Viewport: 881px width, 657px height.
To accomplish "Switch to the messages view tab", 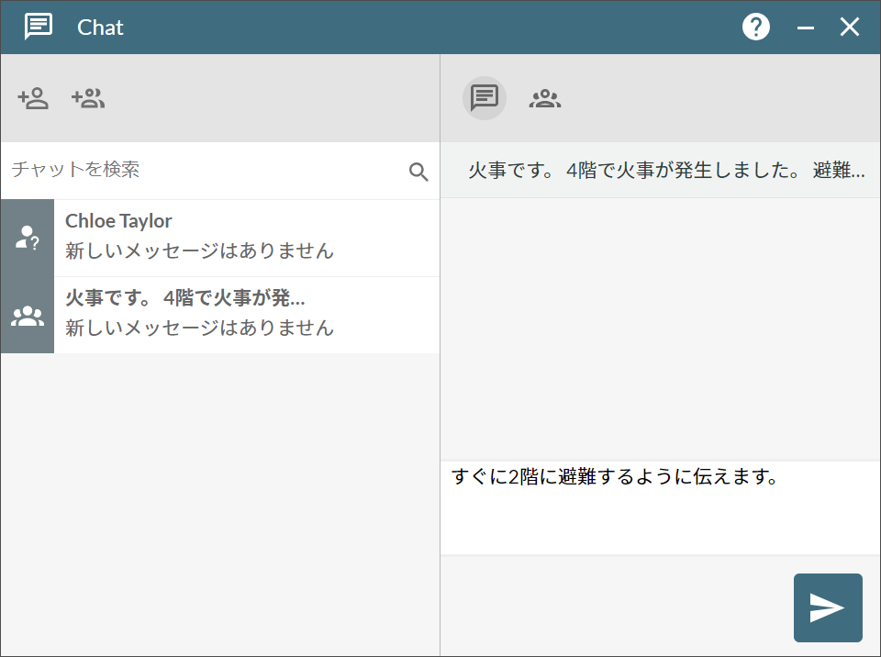I will (485, 98).
